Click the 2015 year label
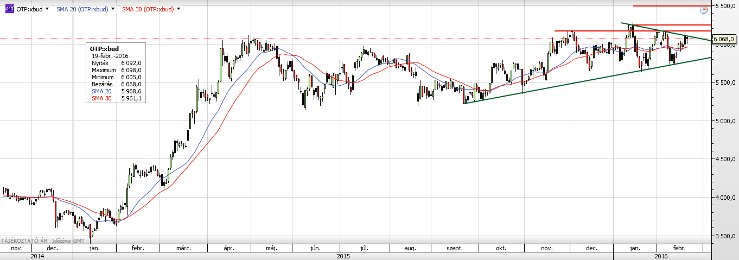This screenshot has height=260, width=739. (x=343, y=256)
